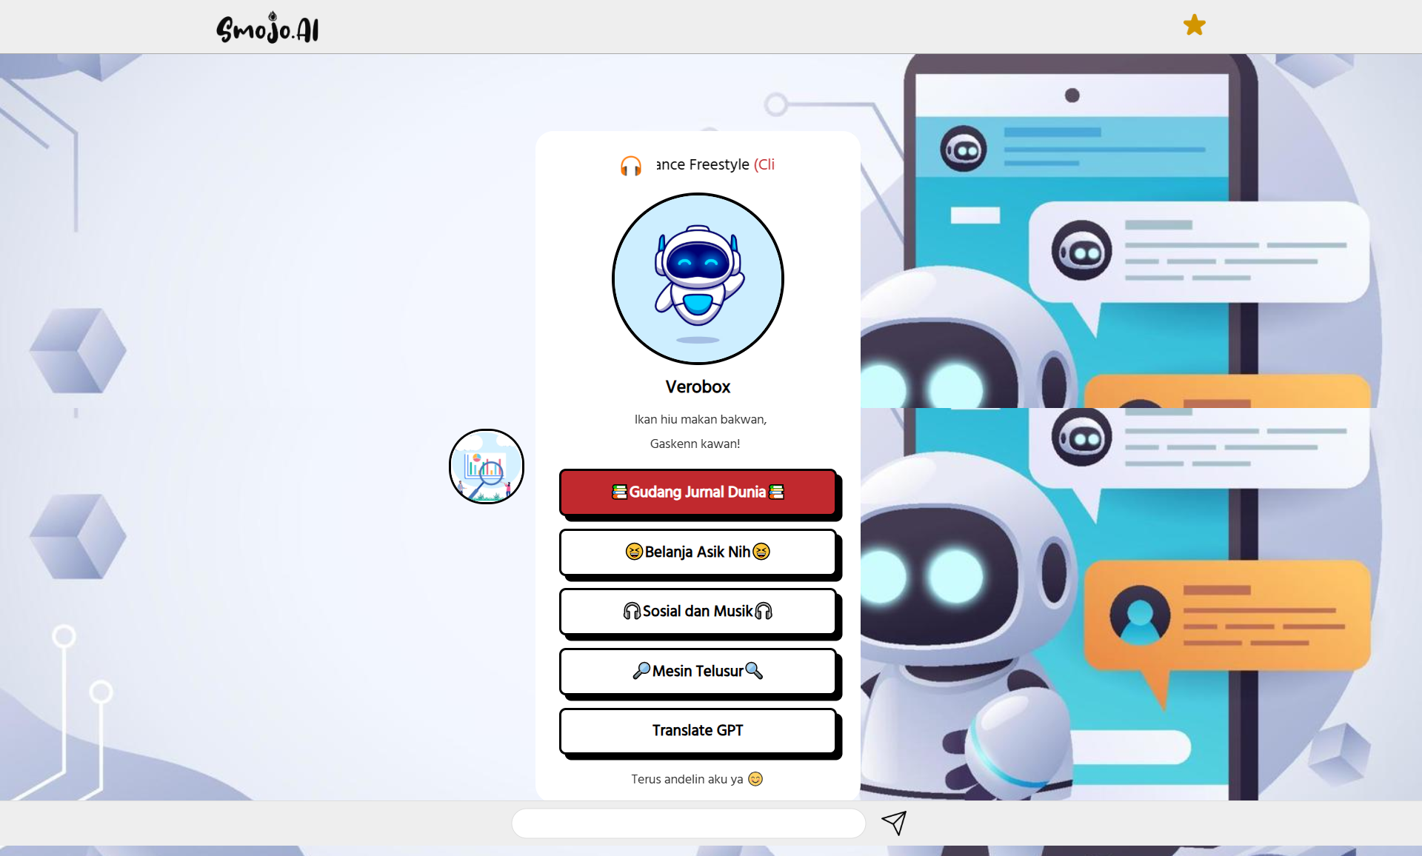Viewport: 1422px width, 856px height.
Task: Focus the chat message input field
Action: tap(688, 823)
